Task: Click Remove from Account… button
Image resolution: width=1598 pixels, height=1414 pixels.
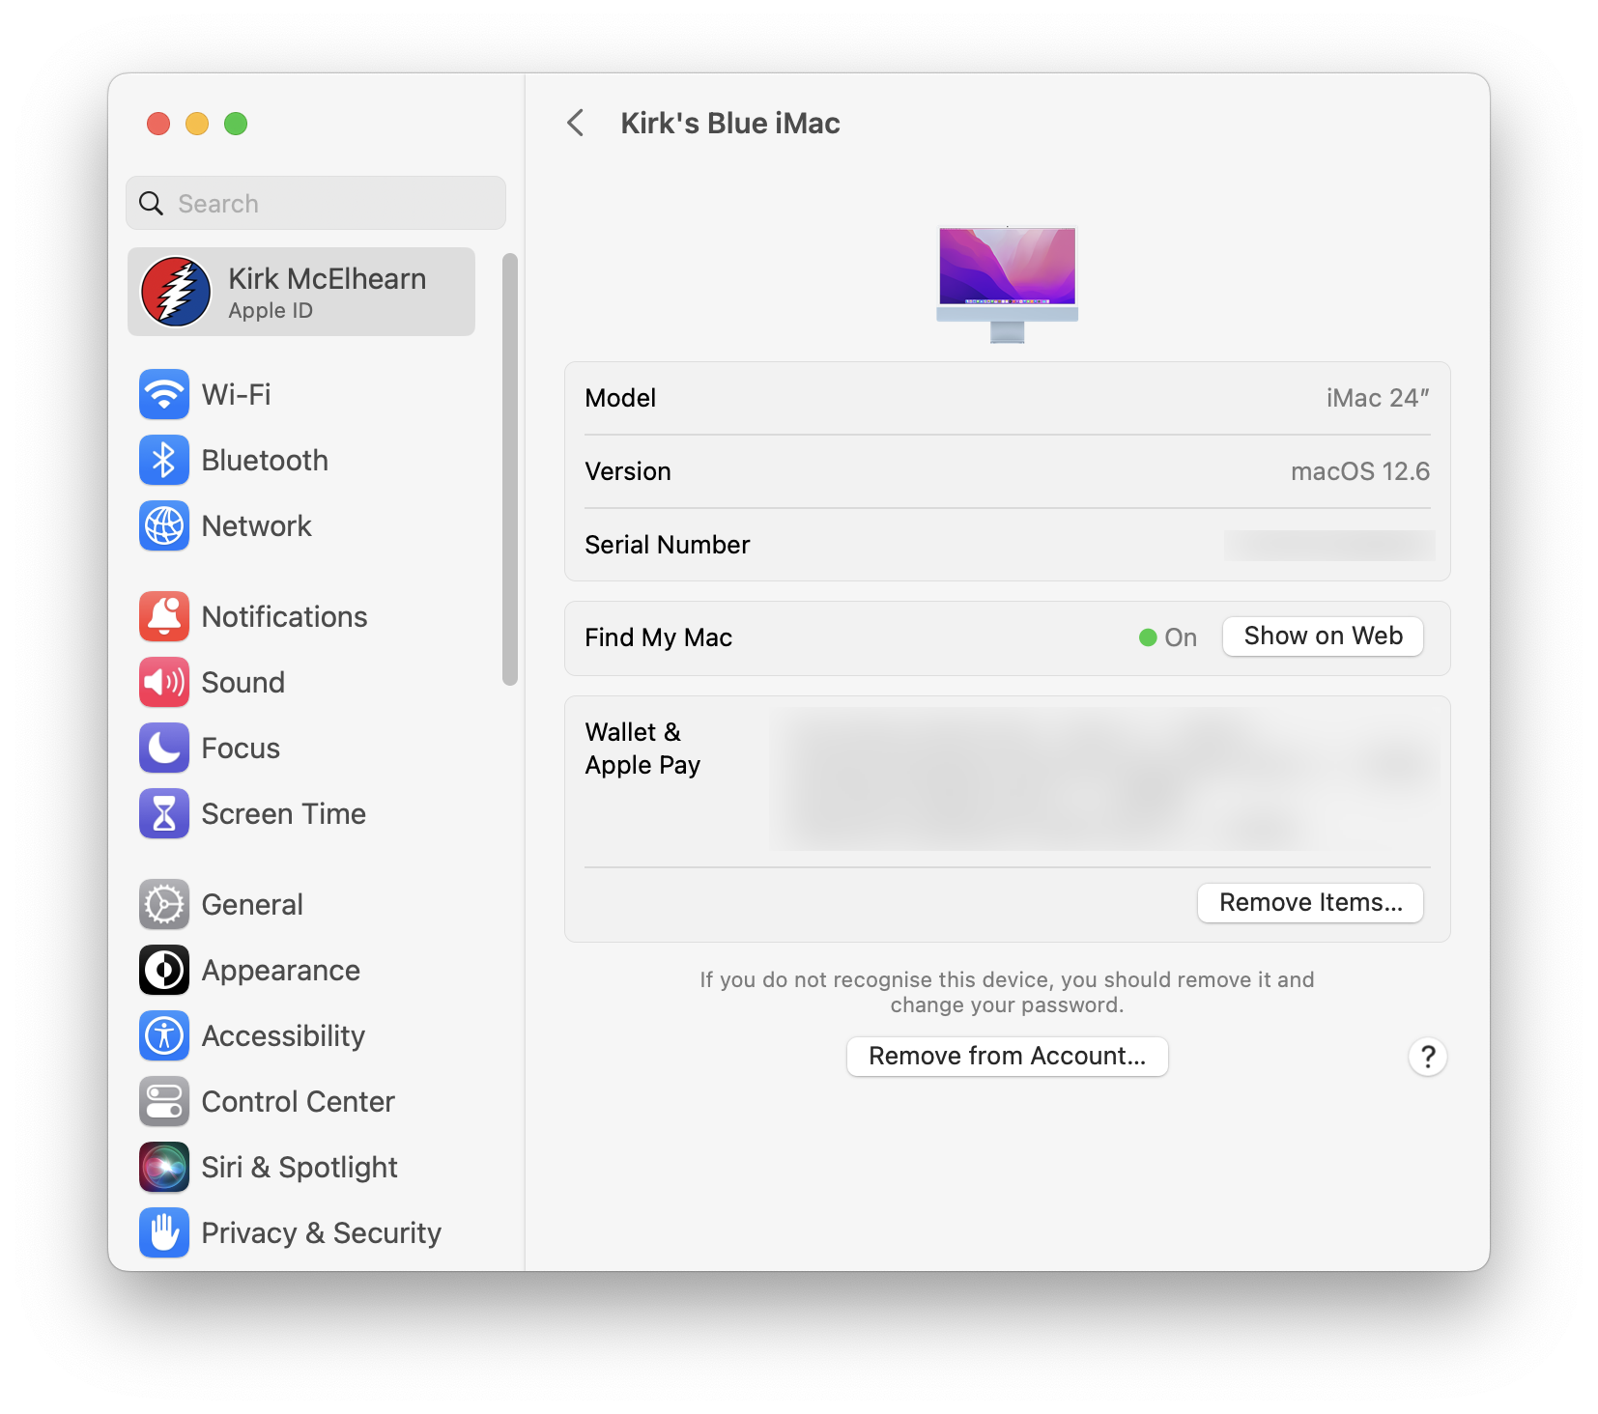Action: pos(1008,1057)
